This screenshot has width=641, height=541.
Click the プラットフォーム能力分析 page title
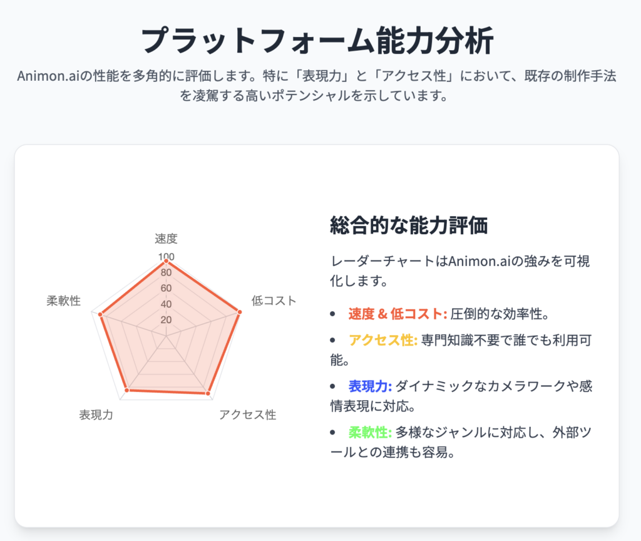click(317, 40)
